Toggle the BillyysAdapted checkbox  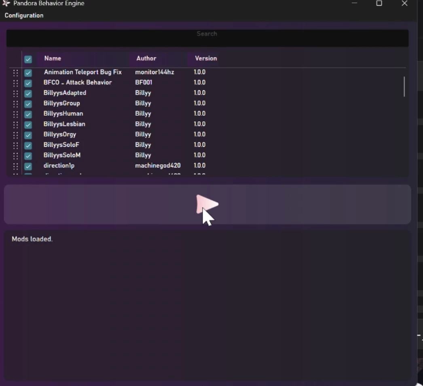[x=28, y=93]
